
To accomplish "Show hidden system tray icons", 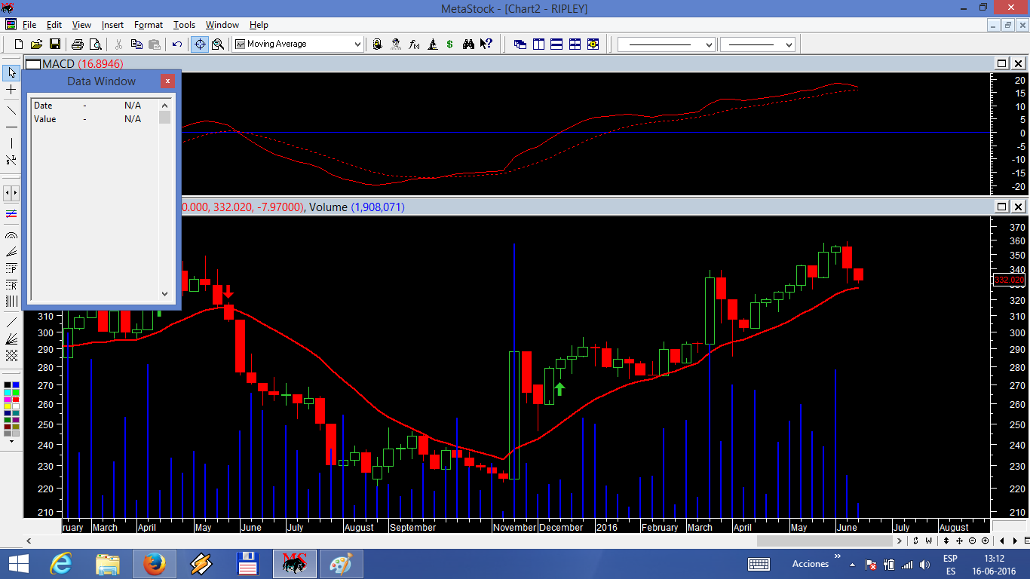I will [852, 564].
